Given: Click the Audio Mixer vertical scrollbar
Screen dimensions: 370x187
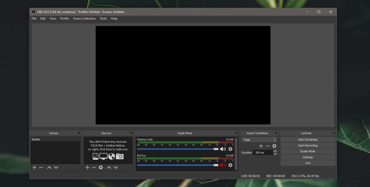Looking at the screenshot, I should 236,154.
